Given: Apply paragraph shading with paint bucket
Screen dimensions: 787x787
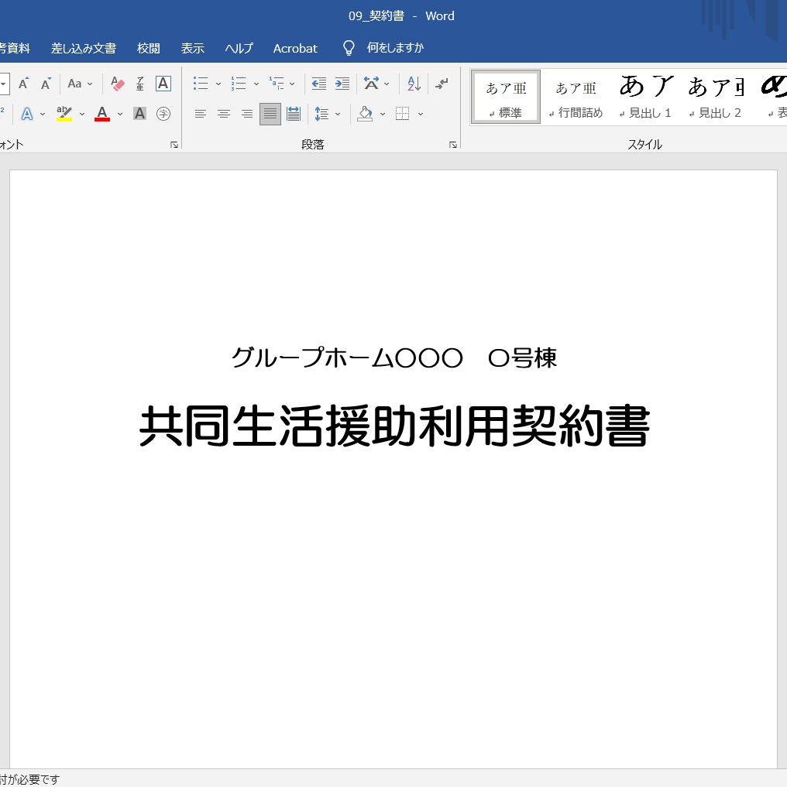Looking at the screenshot, I should 365,114.
